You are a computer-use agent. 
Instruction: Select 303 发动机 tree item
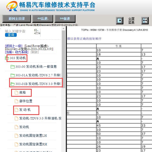(18, 58)
